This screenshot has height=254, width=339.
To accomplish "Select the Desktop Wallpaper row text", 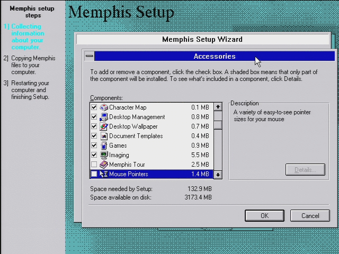I will tap(133, 126).
